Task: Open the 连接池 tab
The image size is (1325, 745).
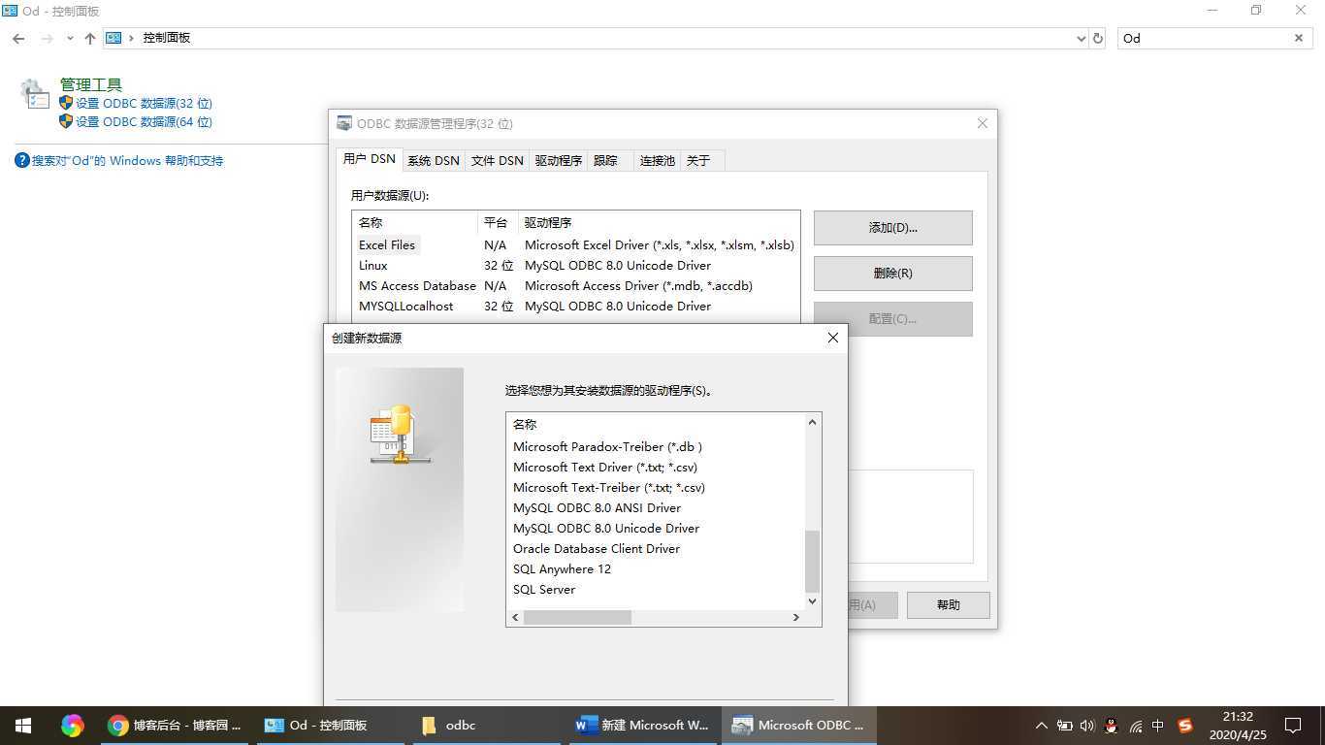Action: pos(657,160)
